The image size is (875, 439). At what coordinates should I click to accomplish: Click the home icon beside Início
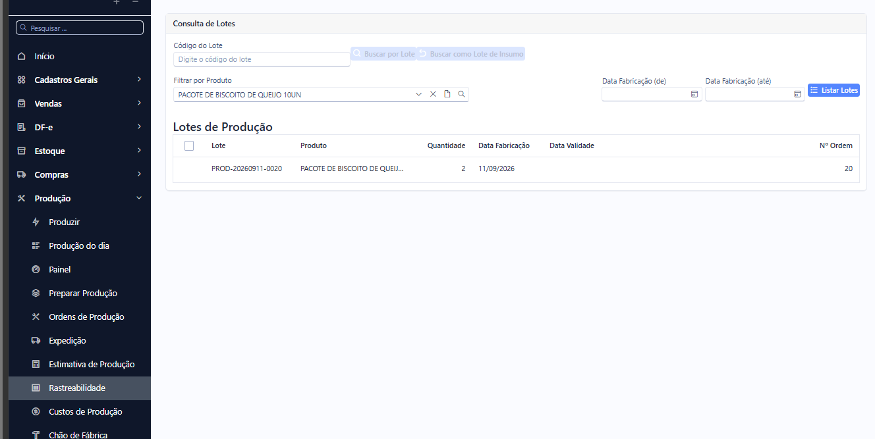22,56
